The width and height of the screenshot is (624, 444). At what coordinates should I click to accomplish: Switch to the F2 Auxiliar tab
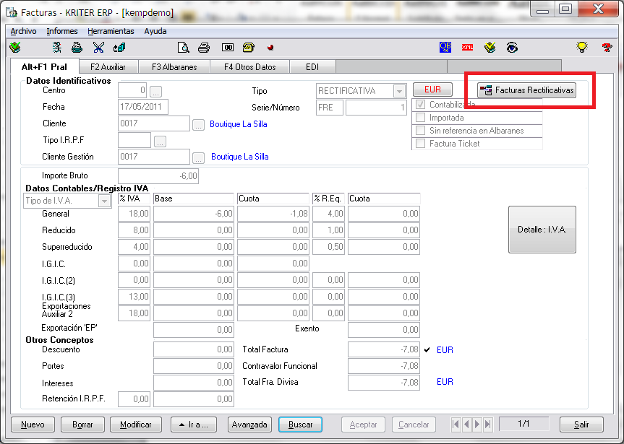108,66
